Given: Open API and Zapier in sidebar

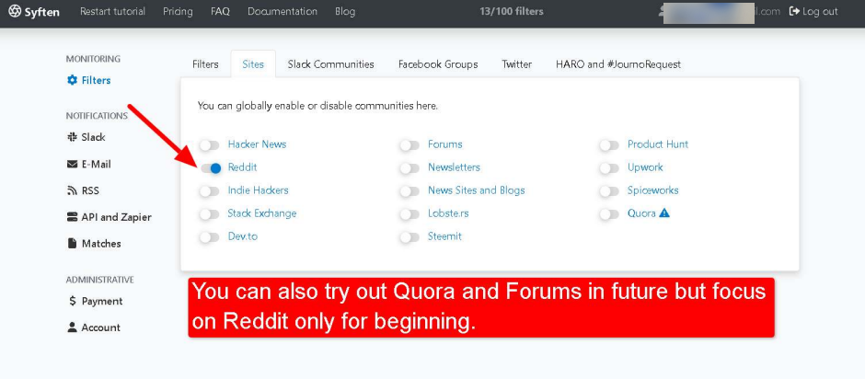Looking at the screenshot, I should click(x=110, y=217).
